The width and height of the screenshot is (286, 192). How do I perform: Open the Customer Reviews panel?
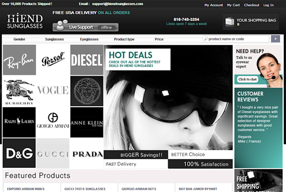(259, 128)
